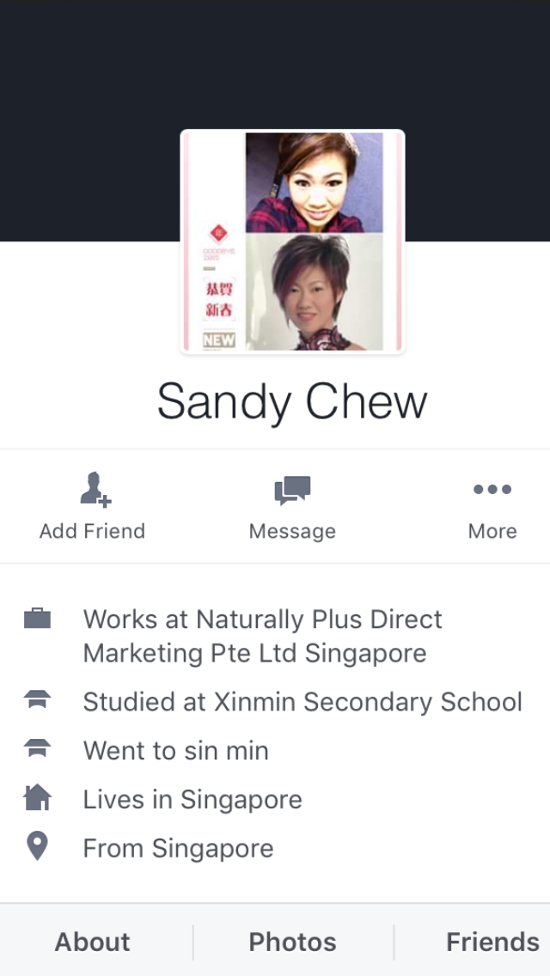
Task: Open the Sandy Chew profile picture
Action: (293, 241)
